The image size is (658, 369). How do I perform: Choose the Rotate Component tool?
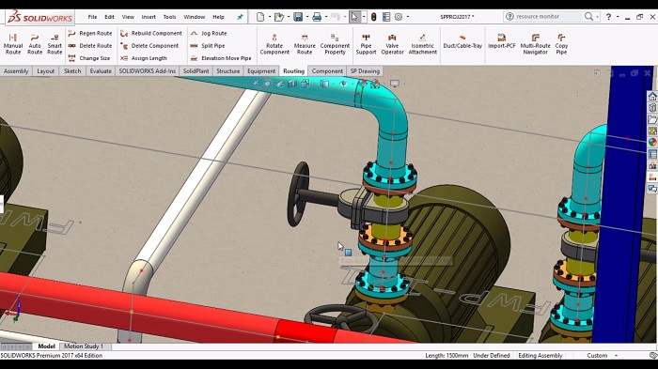pos(274,44)
